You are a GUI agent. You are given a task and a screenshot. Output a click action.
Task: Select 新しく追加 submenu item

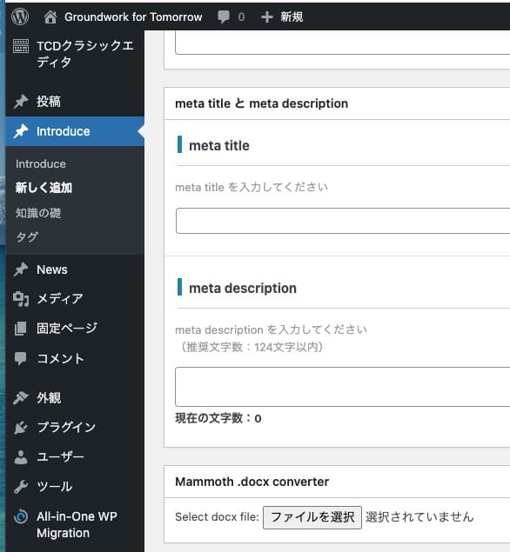click(44, 188)
